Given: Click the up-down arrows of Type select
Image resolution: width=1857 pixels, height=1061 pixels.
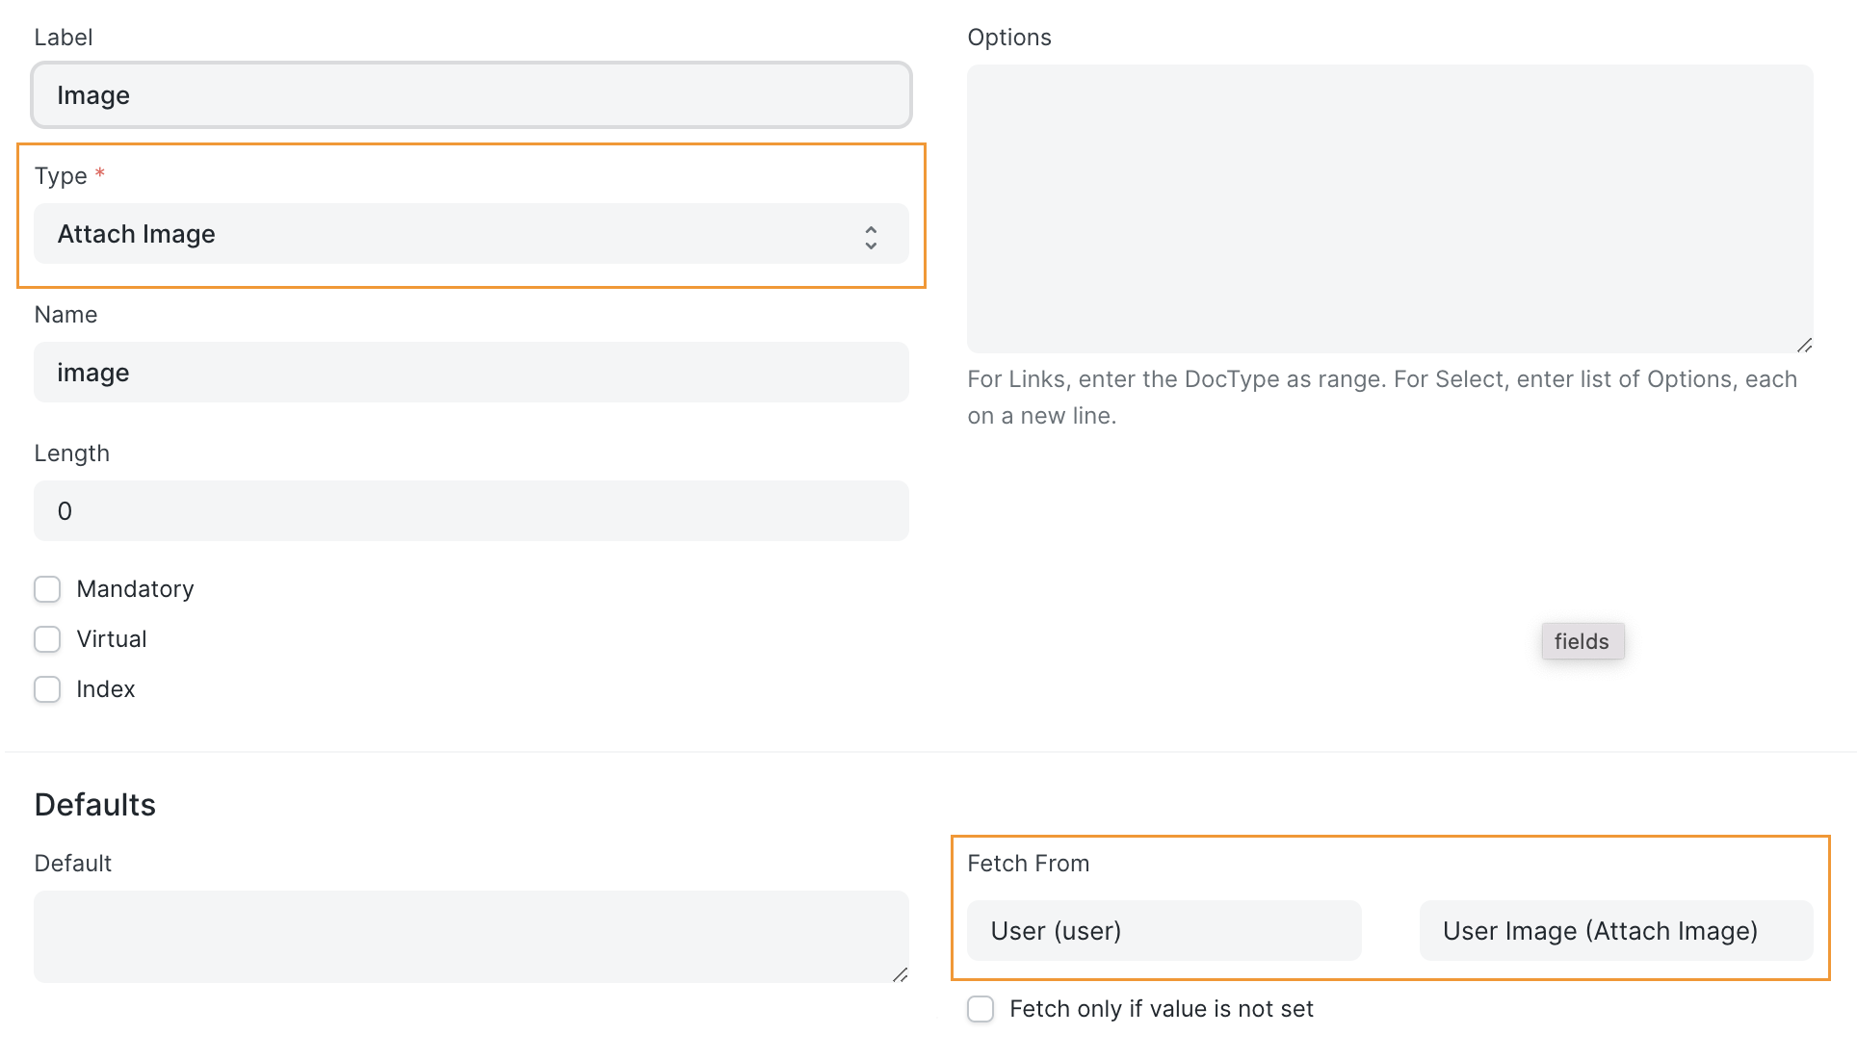Looking at the screenshot, I should coord(871,238).
